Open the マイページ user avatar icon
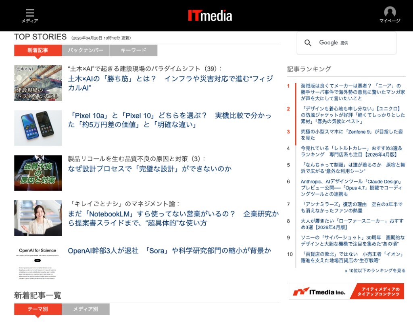Image resolution: width=413 pixels, height=322 pixels. [x=390, y=12]
